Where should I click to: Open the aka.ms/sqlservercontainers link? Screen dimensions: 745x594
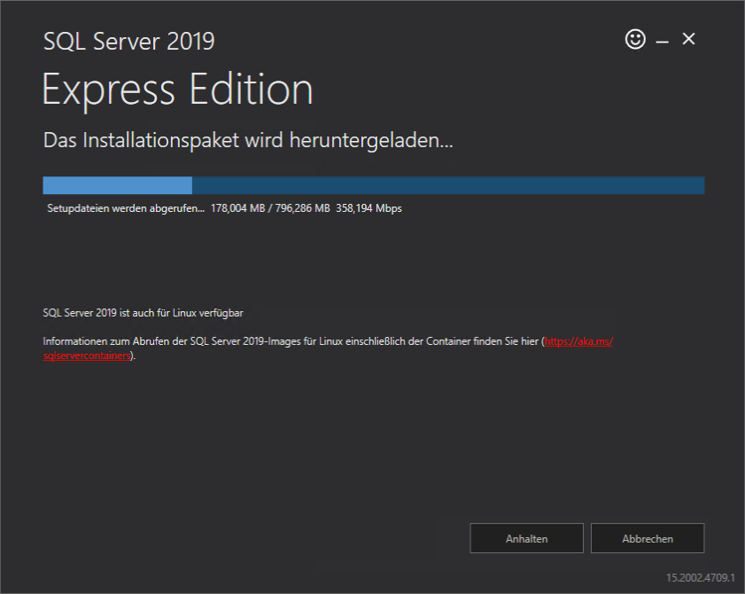(x=578, y=341)
